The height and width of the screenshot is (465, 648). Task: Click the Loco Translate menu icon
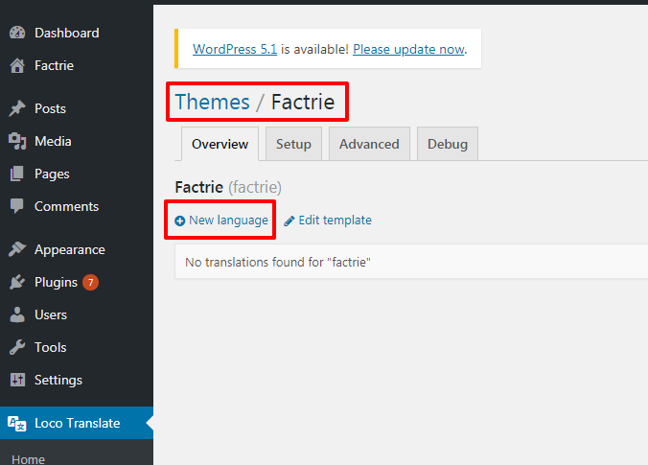pyautogui.click(x=16, y=423)
